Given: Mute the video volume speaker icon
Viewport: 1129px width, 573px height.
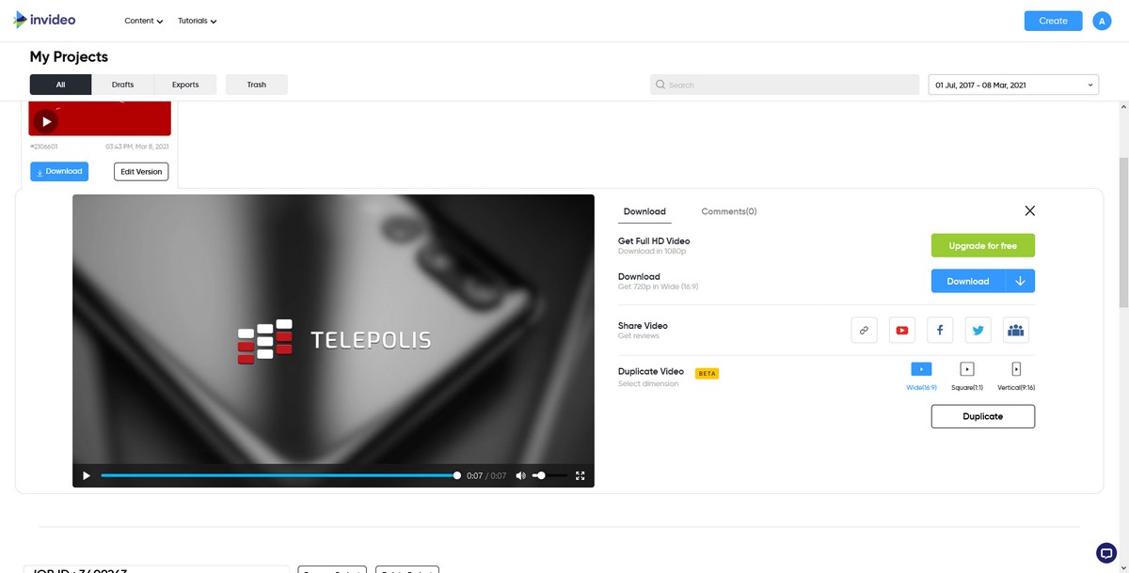Looking at the screenshot, I should pos(520,475).
